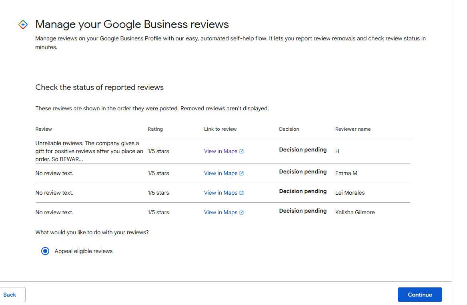Click the 1/5 stars rating for Kalisha Gilmore

pyautogui.click(x=158, y=212)
